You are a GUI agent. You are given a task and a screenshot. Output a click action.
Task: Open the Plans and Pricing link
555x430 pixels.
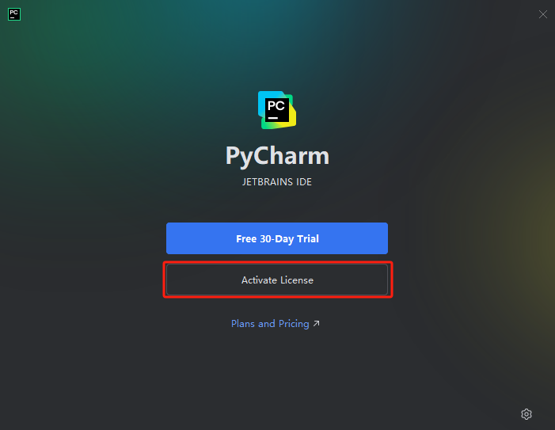point(270,323)
